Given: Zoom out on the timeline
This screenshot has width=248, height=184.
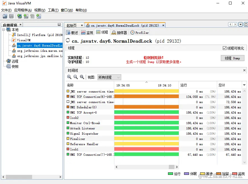Looking at the screenshot, I should click(x=76, y=77).
